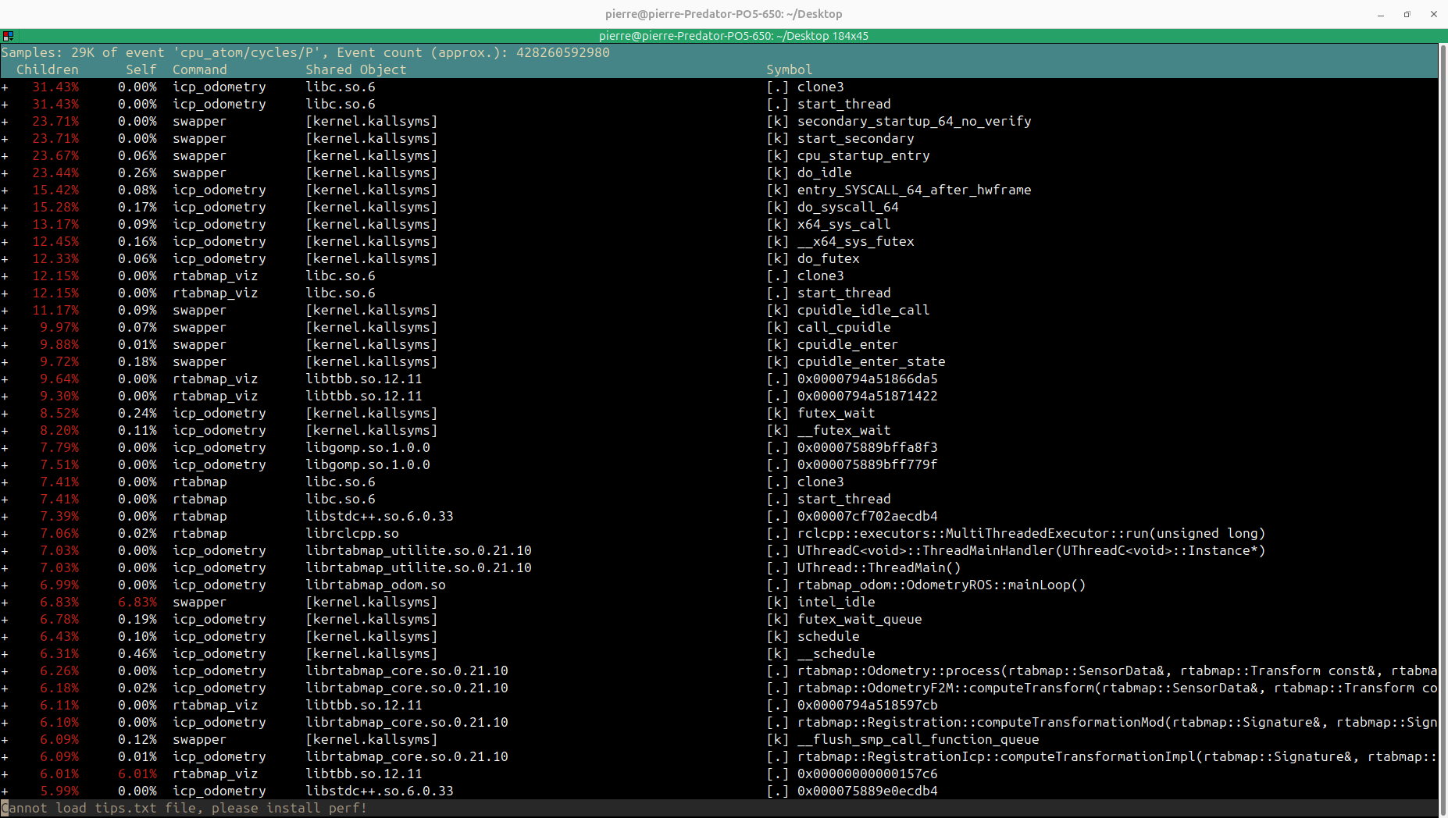1448x818 pixels.
Task: Click the Self column header
Action: tap(141, 69)
